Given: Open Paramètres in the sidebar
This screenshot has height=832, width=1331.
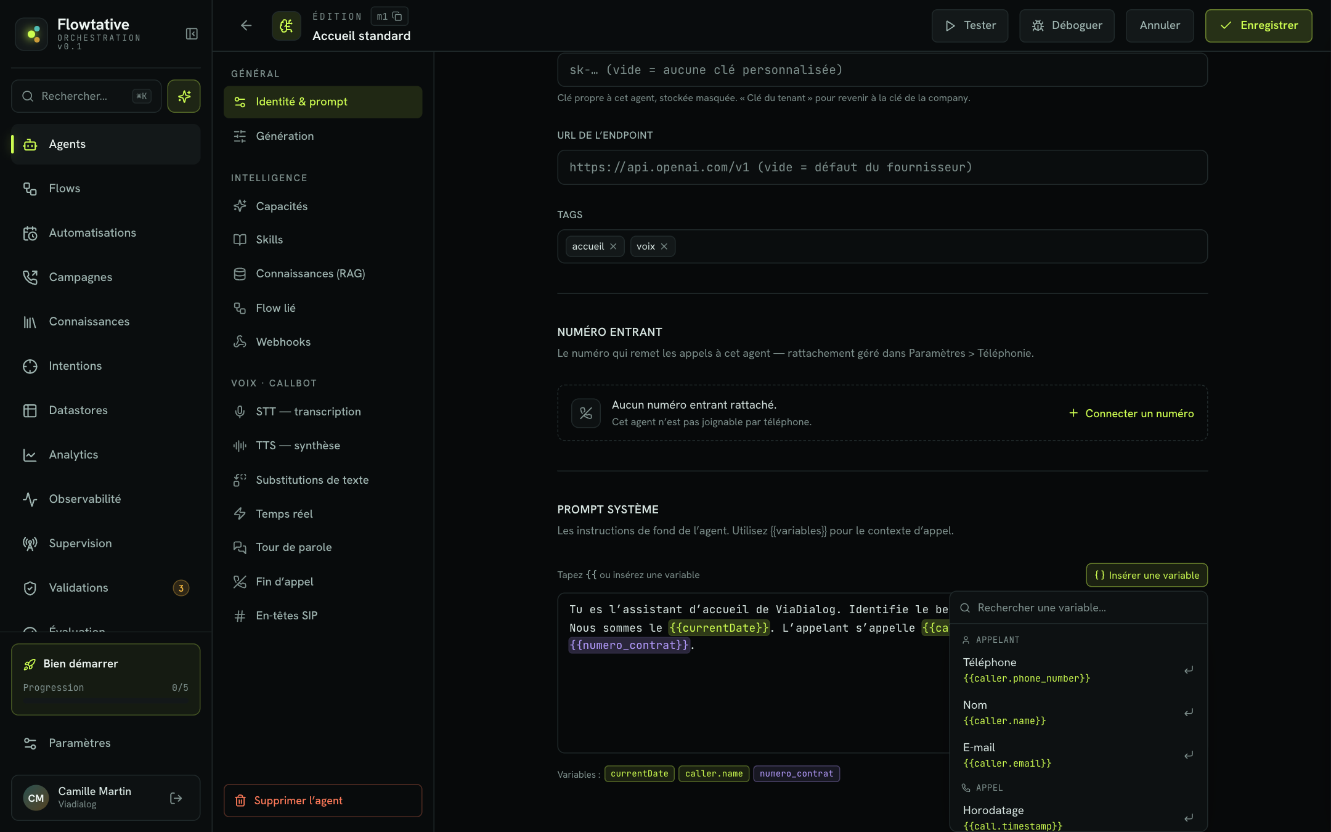Looking at the screenshot, I should click(106, 743).
